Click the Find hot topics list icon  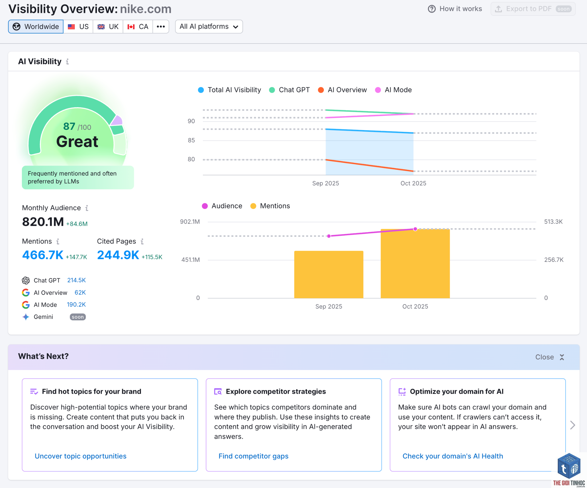pos(34,392)
